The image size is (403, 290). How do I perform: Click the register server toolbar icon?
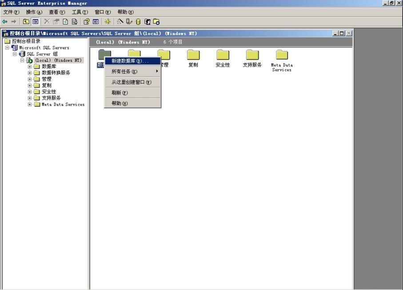(129, 22)
